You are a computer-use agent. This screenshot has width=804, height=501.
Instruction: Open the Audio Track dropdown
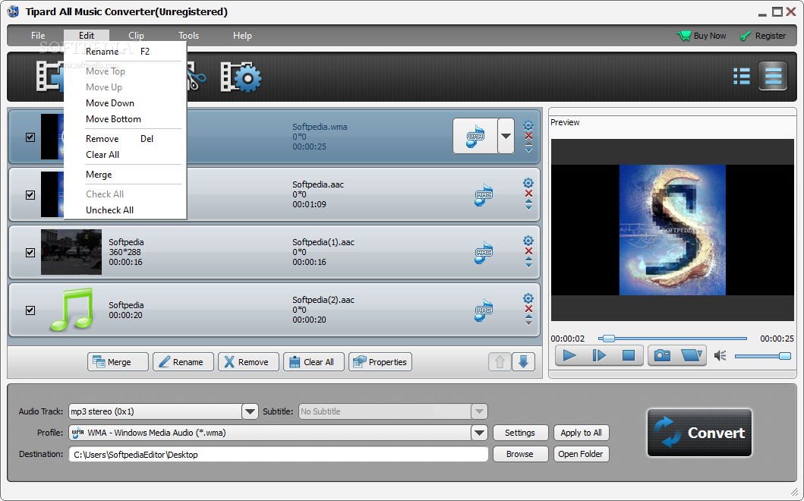click(x=250, y=411)
